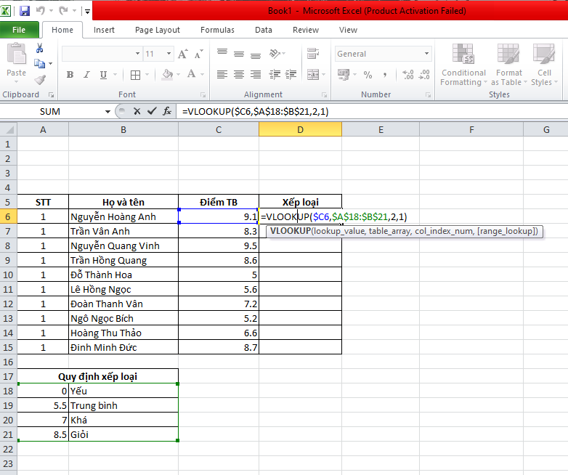The height and width of the screenshot is (475, 568).
Task: Click the Save icon in quick access toolbar
Action: coord(25,11)
